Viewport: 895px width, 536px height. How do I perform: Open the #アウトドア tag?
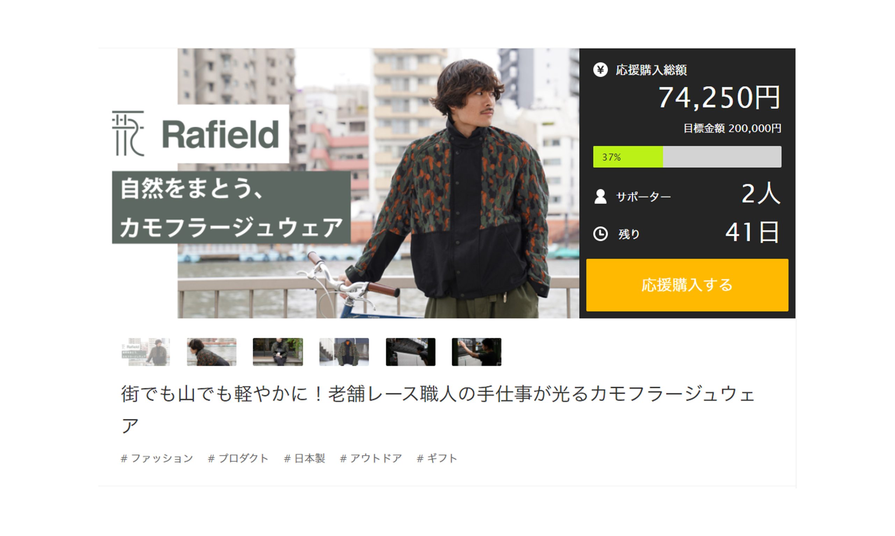[371, 458]
